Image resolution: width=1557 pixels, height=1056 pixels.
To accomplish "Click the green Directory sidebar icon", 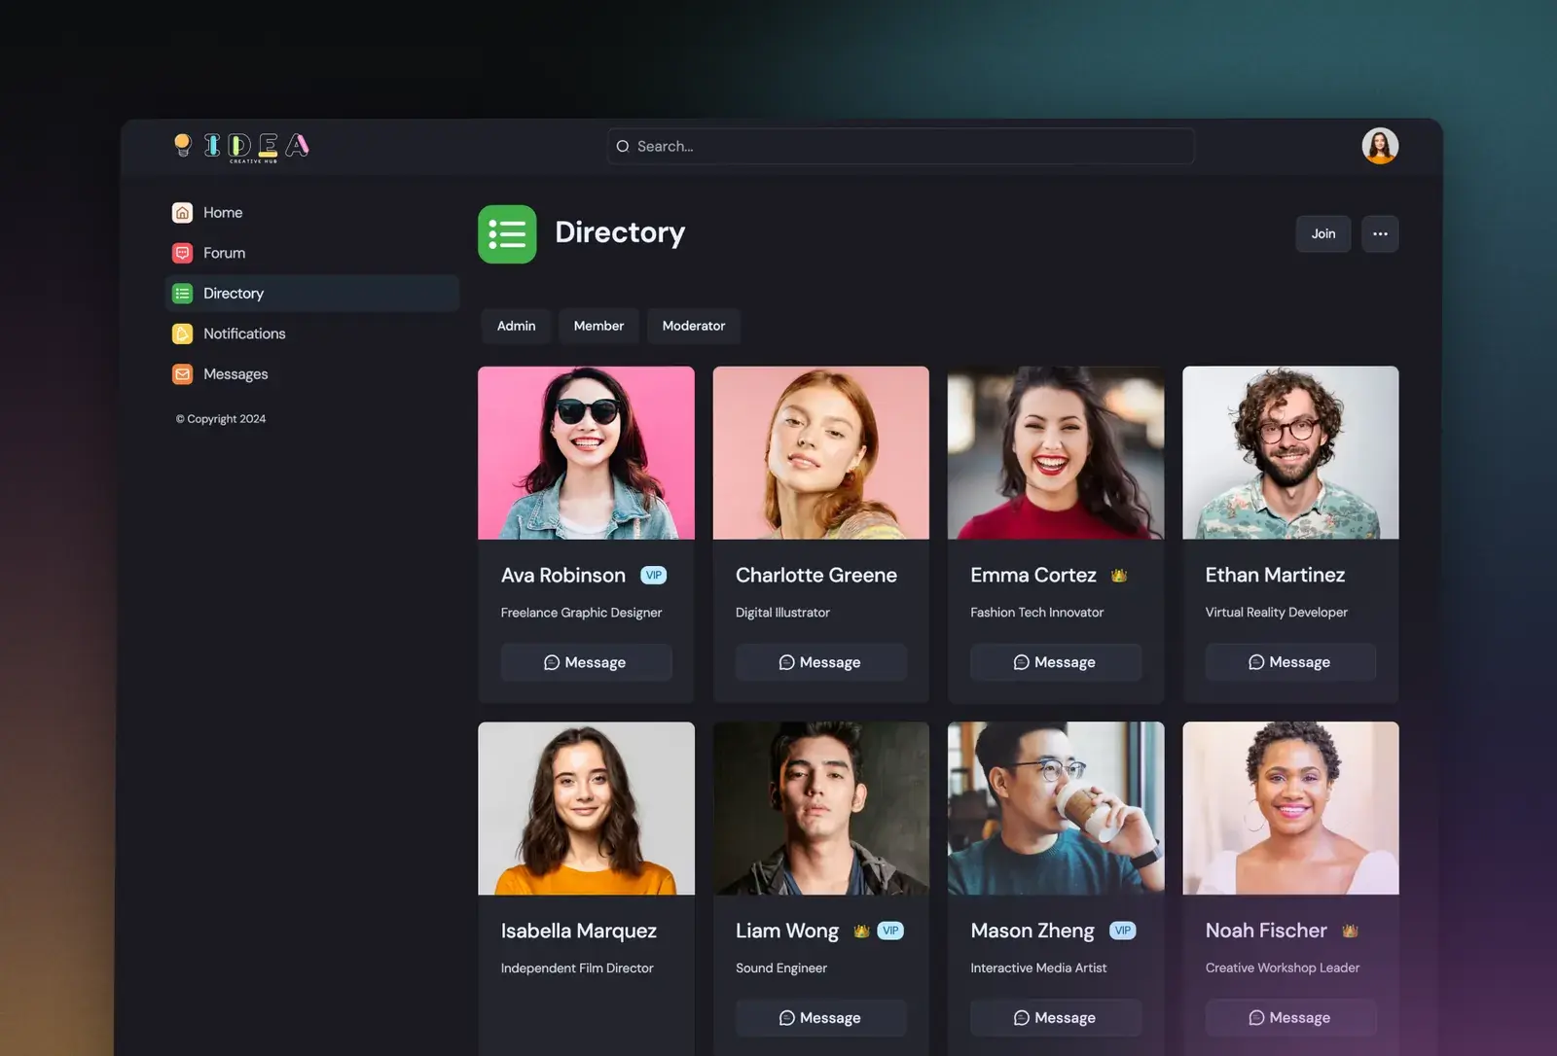I will [182, 293].
